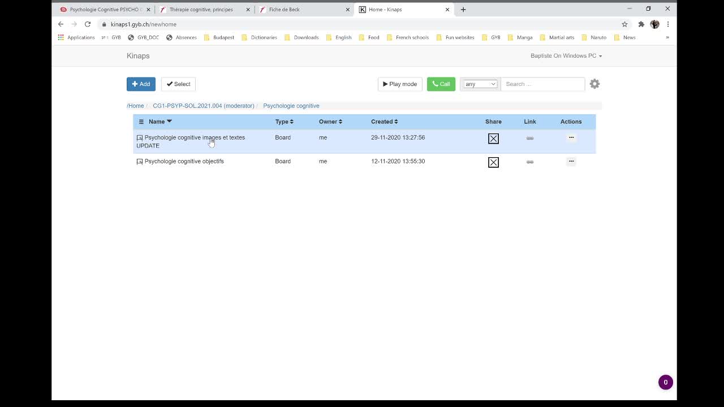The image size is (724, 407).
Task: Click the purple notification counter badge
Action: pos(665,382)
